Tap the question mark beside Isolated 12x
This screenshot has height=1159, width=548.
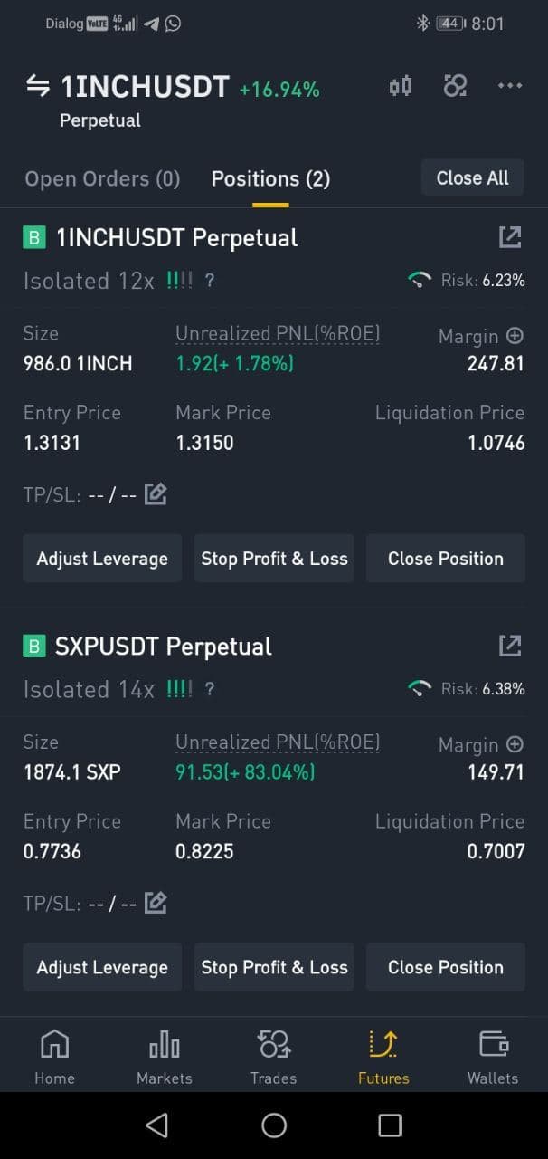coord(210,281)
